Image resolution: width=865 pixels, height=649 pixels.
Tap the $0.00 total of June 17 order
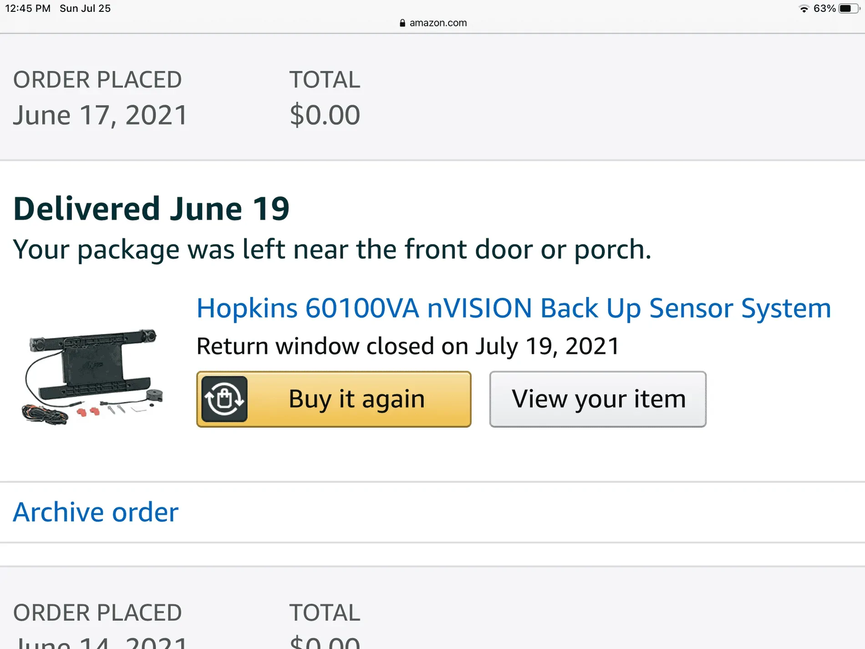pos(325,115)
